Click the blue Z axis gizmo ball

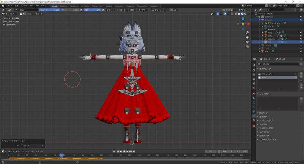coord(243,19)
